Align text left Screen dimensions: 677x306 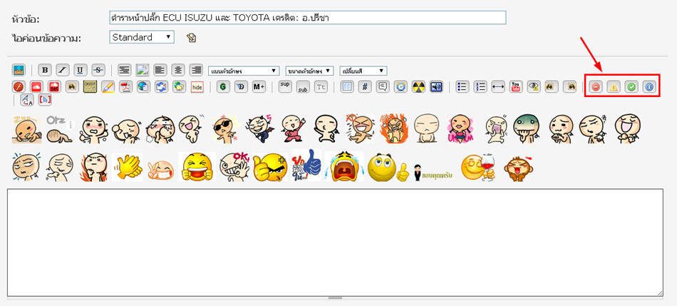point(160,70)
